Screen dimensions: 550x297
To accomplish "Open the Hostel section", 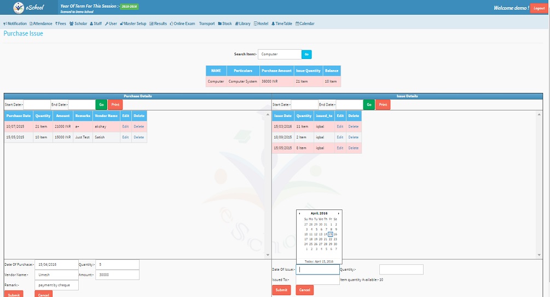I will (x=262, y=24).
